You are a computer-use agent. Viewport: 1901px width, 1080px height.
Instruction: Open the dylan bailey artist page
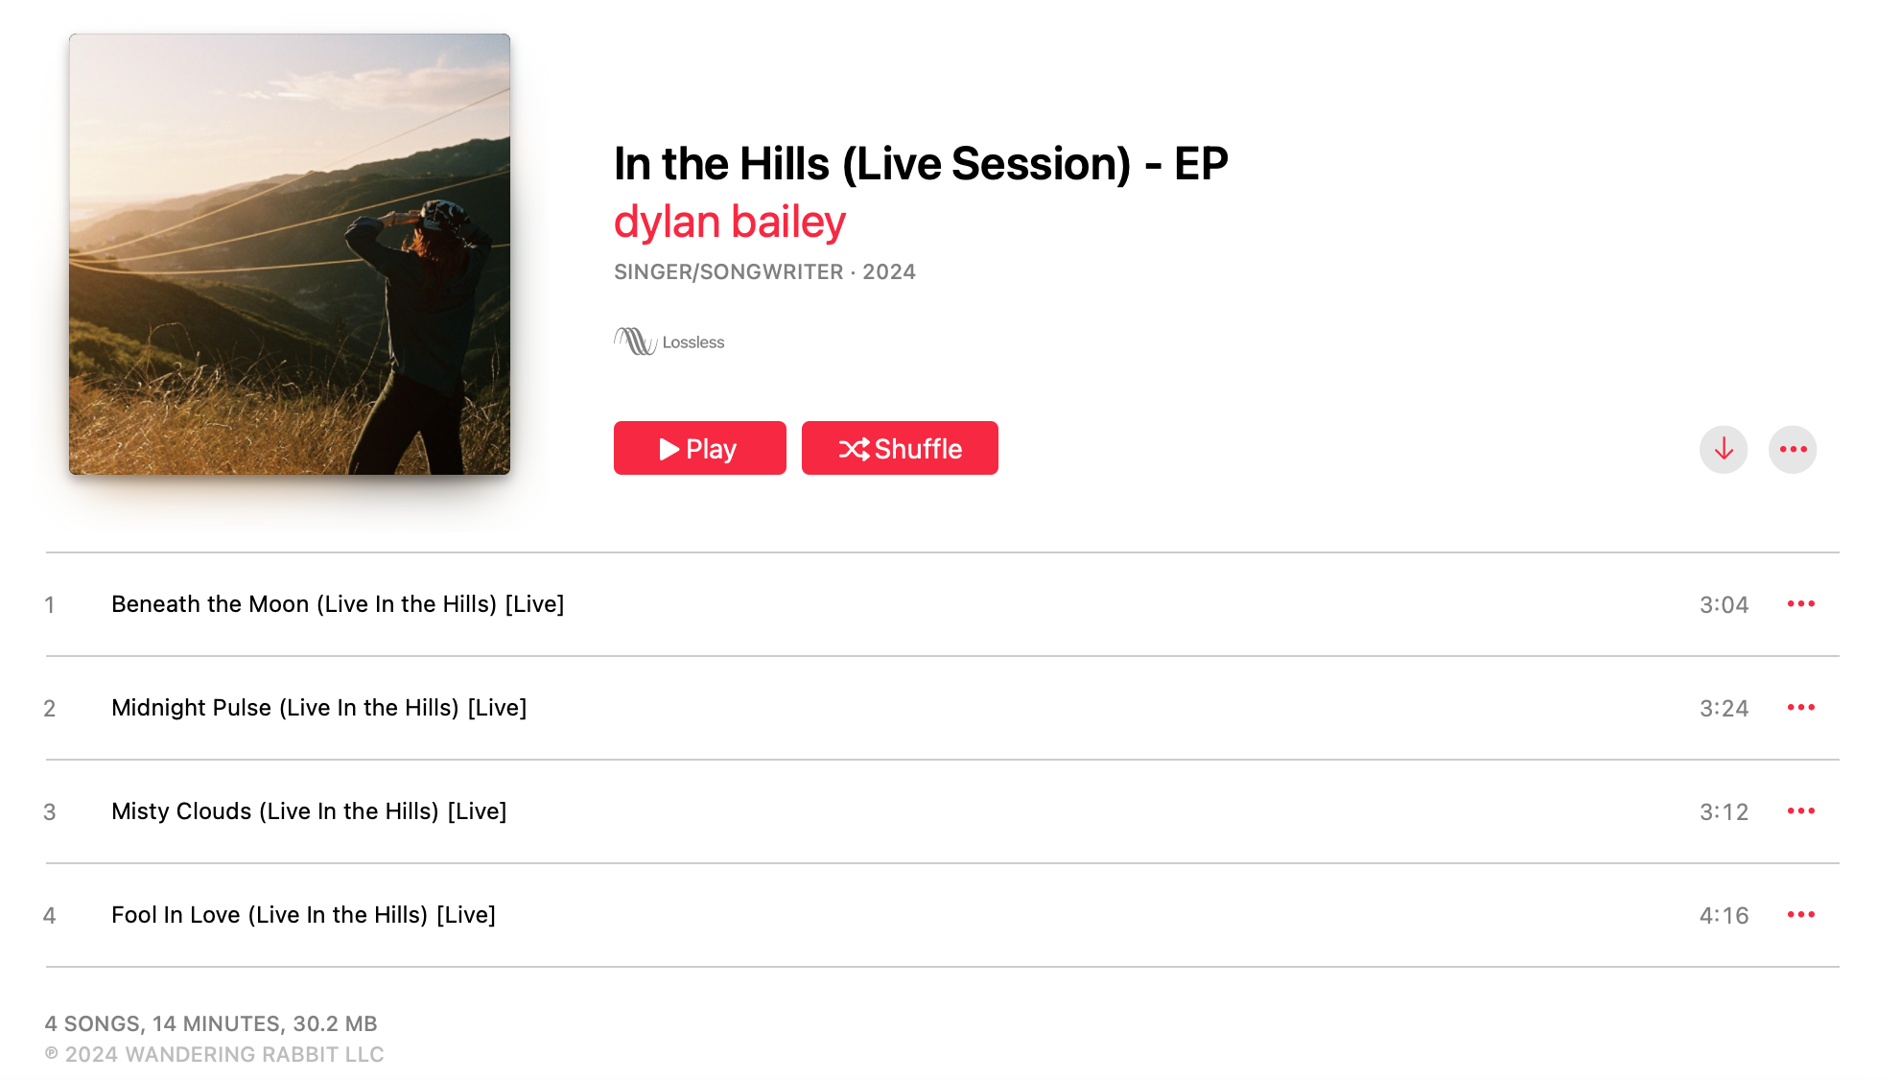click(x=729, y=221)
